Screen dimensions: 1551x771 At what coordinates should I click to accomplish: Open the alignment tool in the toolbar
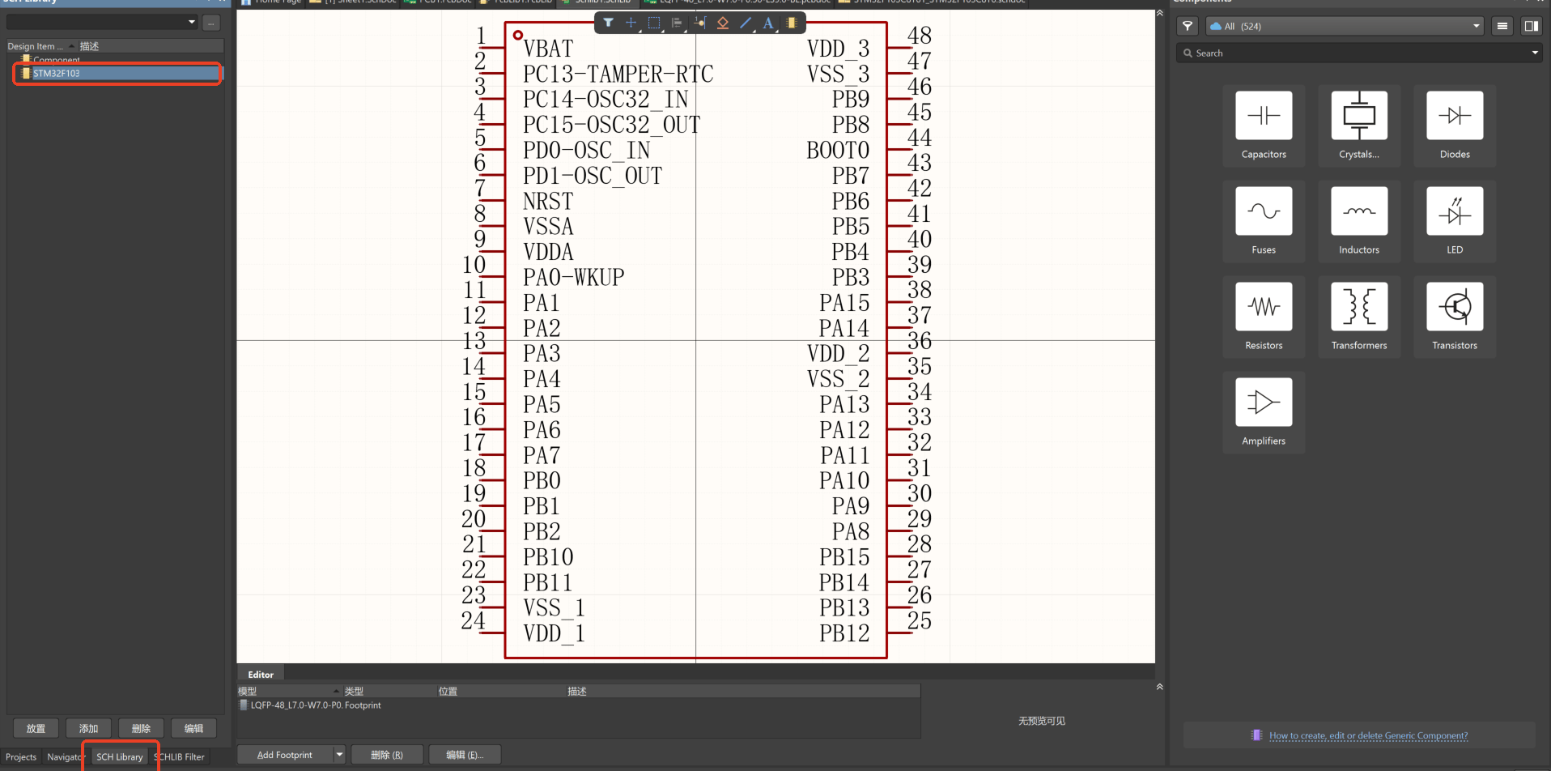click(677, 23)
